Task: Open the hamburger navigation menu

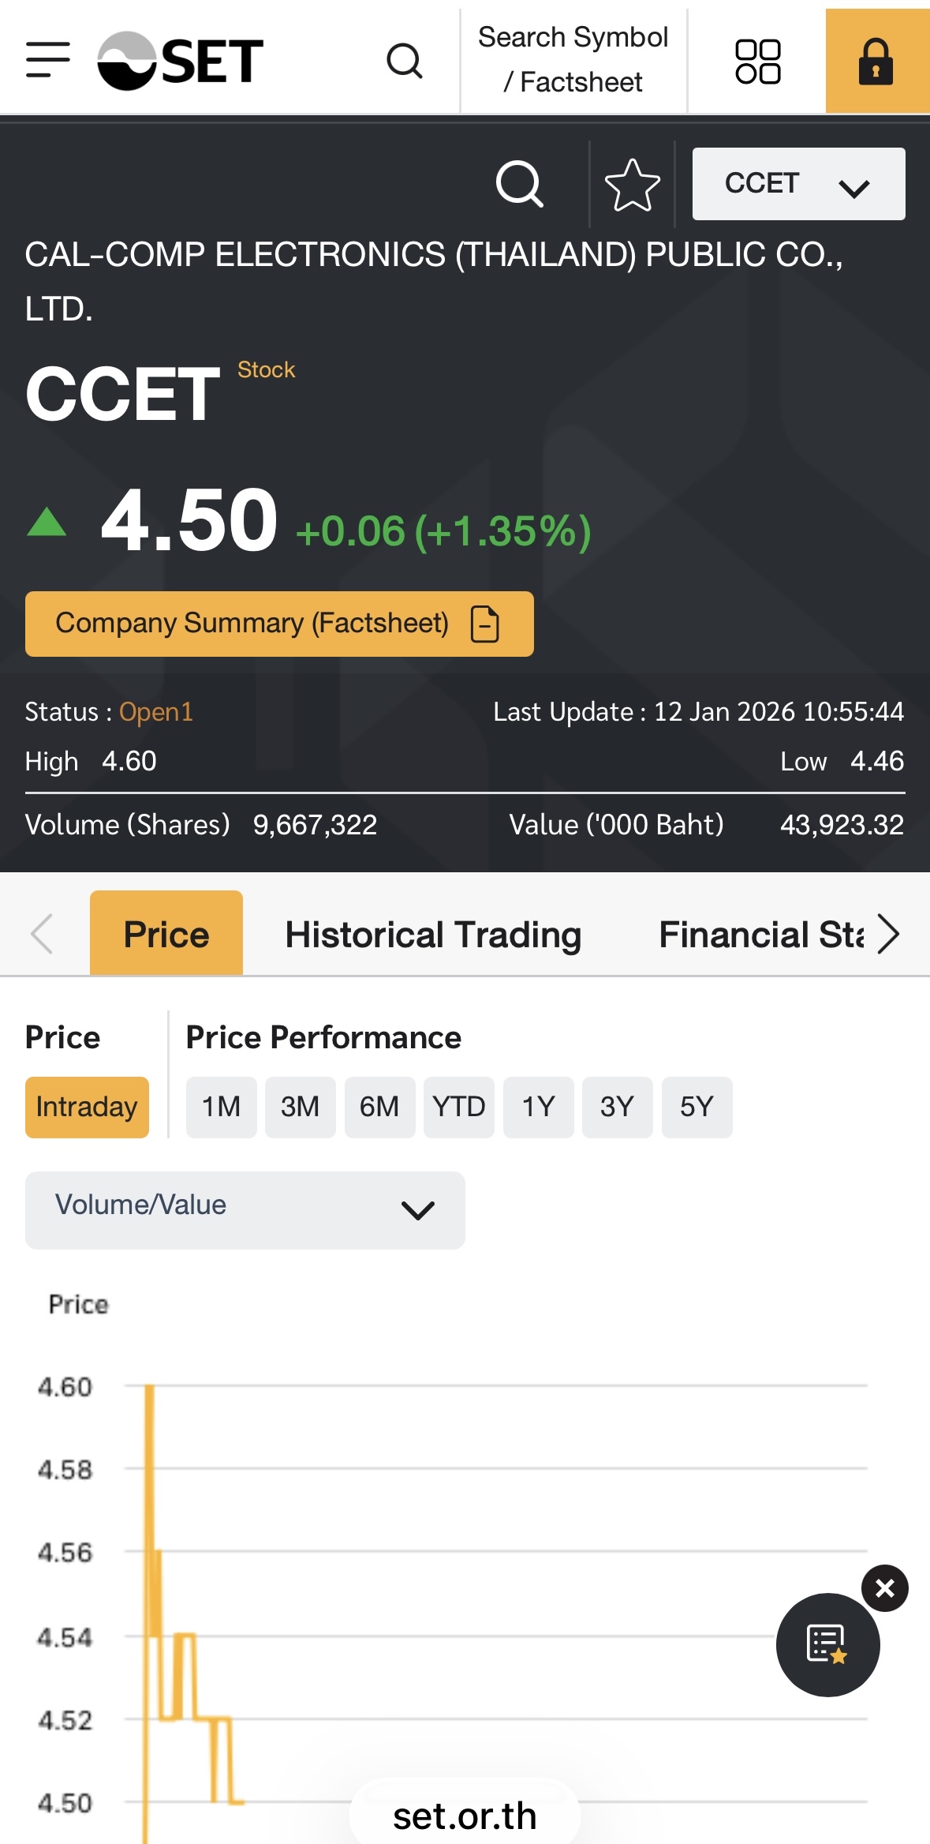Action: click(48, 60)
